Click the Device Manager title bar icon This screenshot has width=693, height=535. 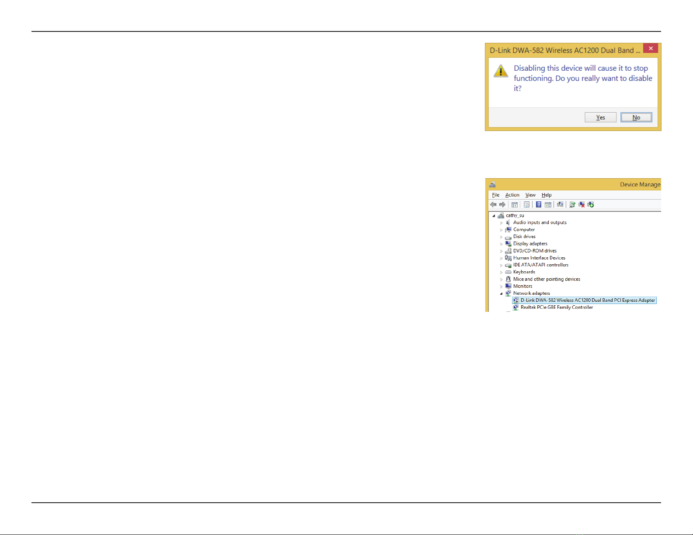click(x=492, y=184)
